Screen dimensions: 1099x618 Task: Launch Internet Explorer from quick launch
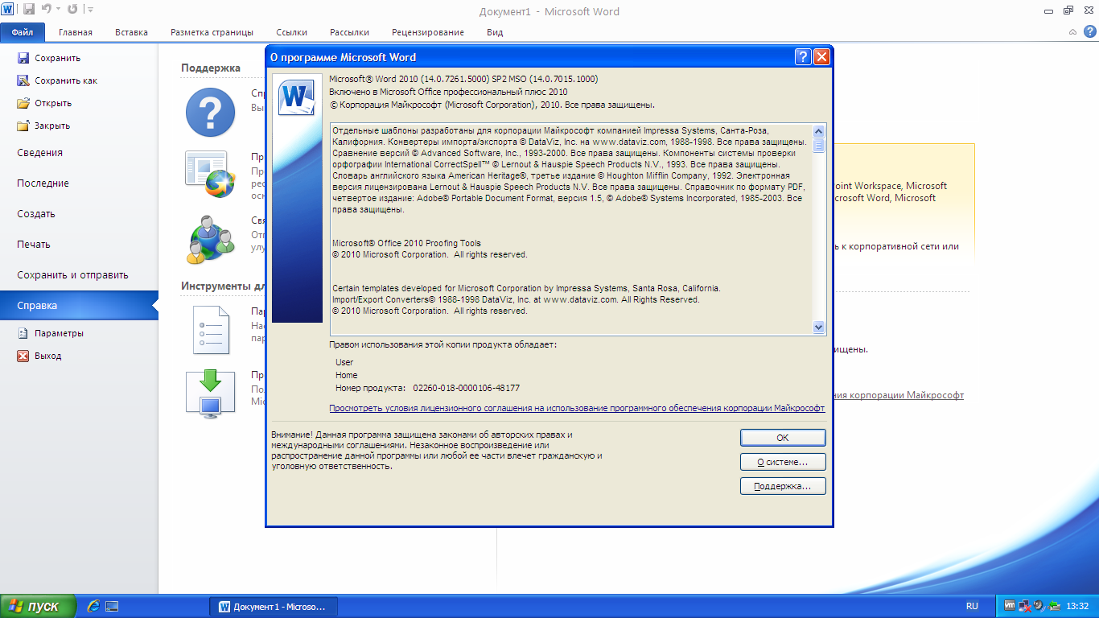coord(93,606)
